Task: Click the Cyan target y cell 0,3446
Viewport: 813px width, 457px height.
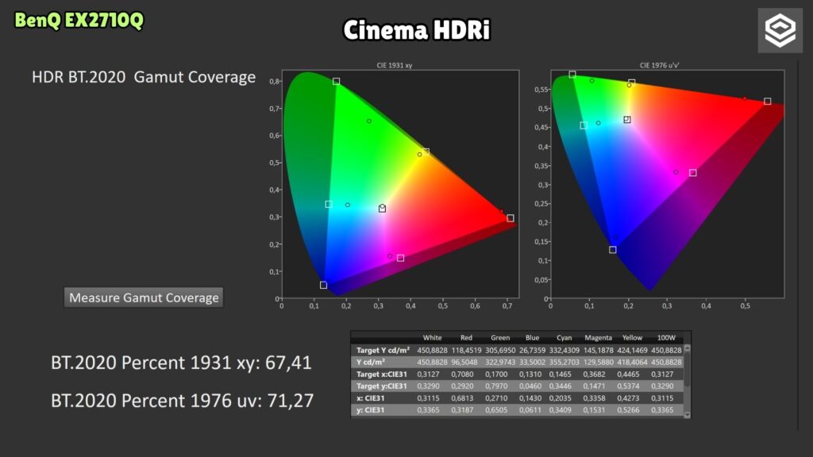Action: tap(560, 386)
